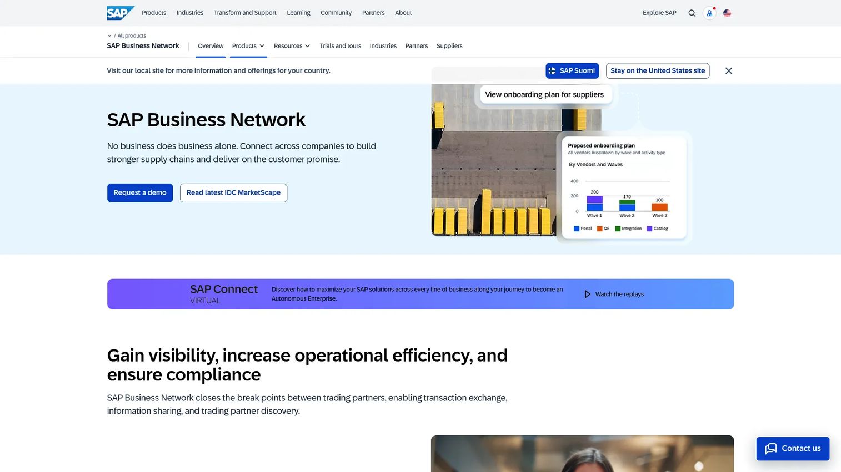Click Read latest IDC MarketScape
Viewport: 841px width, 472px height.
pyautogui.click(x=233, y=193)
